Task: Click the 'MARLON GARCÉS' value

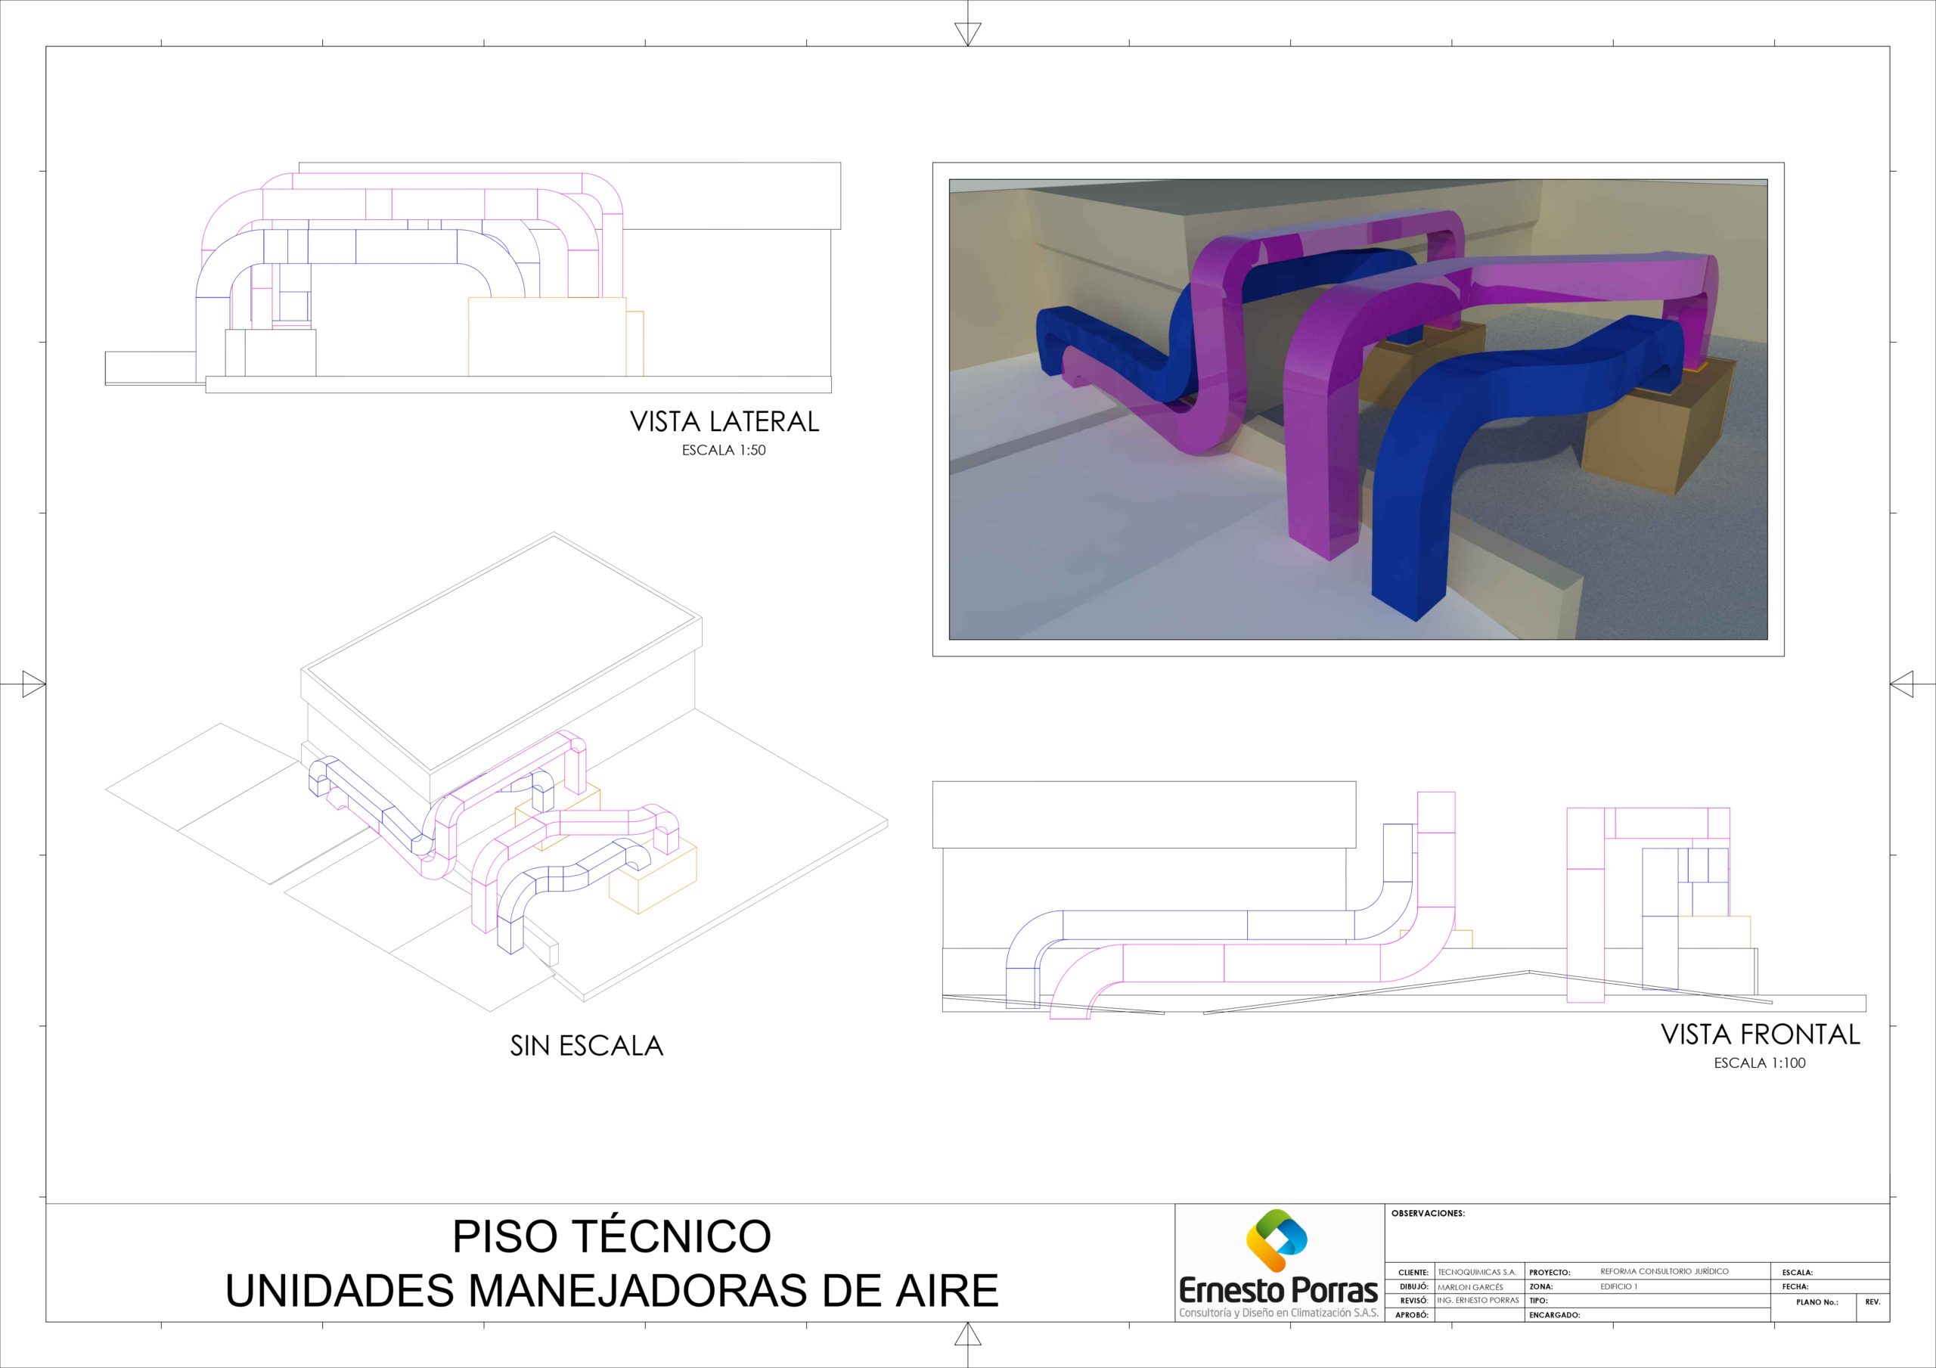Action: [1471, 1288]
